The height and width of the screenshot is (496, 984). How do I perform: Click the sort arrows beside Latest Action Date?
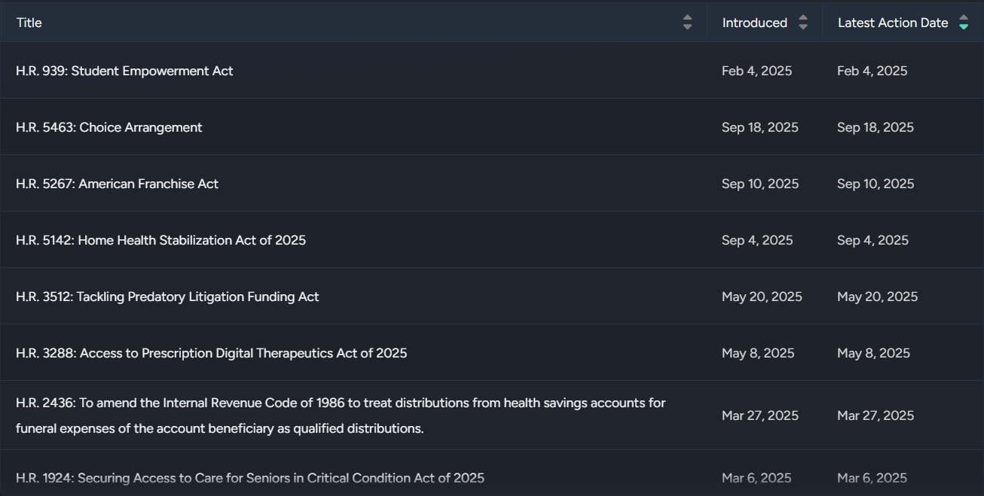(963, 23)
